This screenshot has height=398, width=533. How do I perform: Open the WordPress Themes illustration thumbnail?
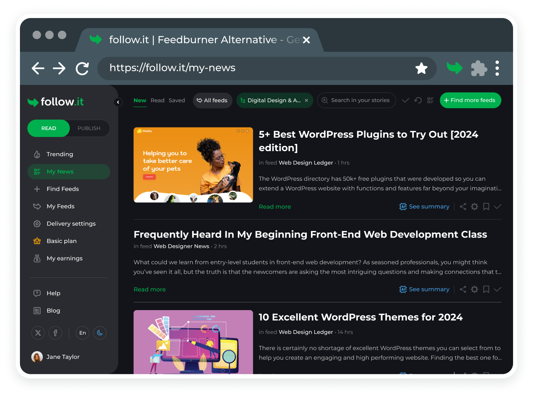click(193, 342)
